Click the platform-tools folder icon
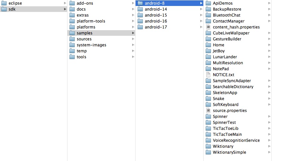This screenshot has width=293, height=161. 72,21
